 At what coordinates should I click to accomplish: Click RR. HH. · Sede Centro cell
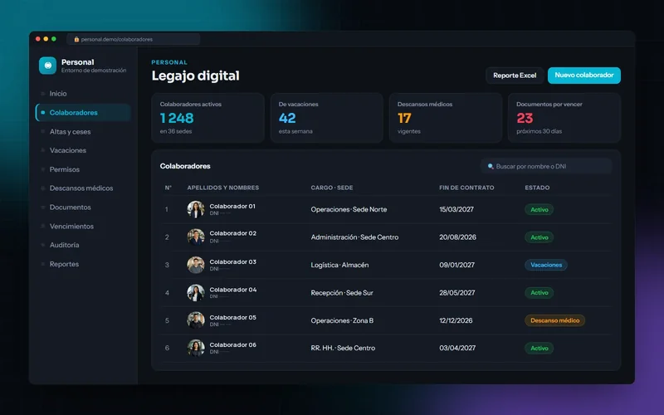343,348
